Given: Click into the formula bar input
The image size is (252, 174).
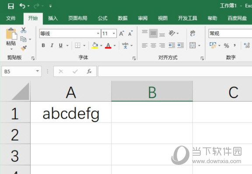Looking at the screenshot, I should click(x=175, y=71).
